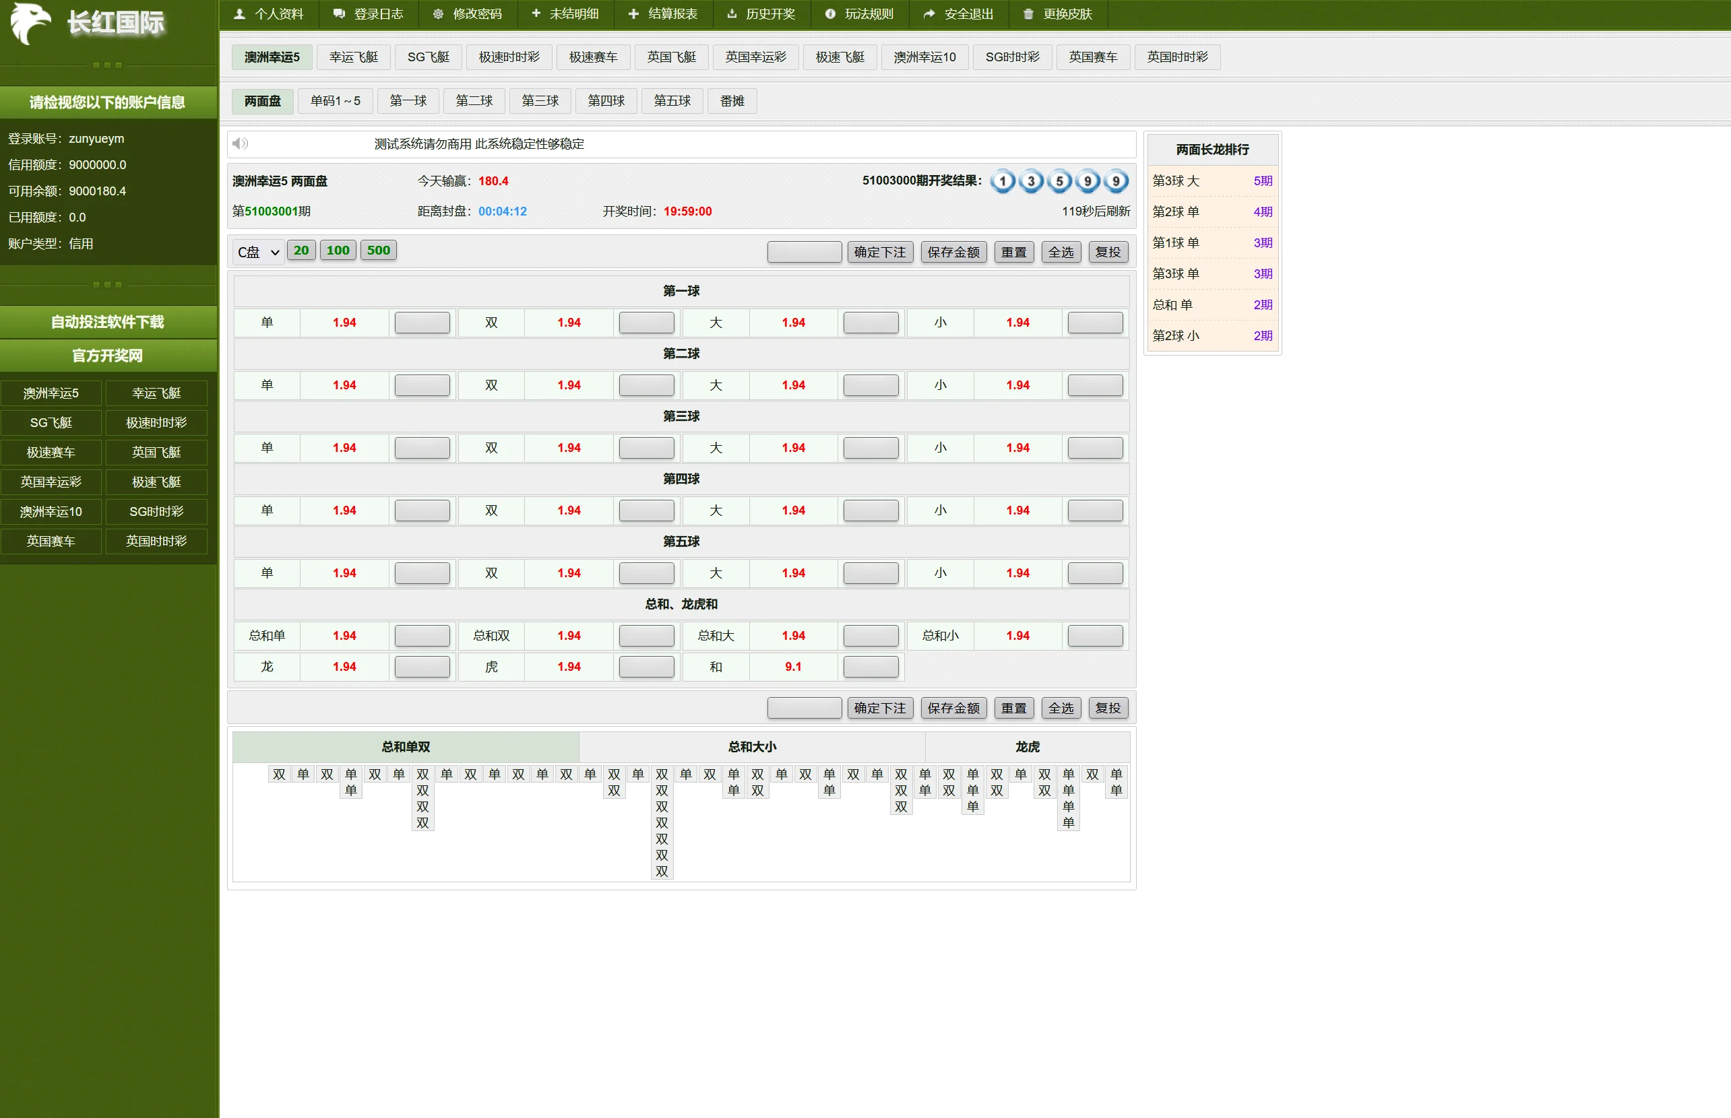The image size is (1731, 1118).
Task: Select the 第三球 tab
Action: click(540, 101)
